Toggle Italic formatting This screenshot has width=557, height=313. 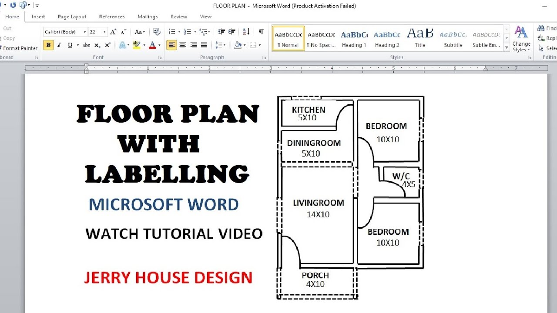click(59, 45)
